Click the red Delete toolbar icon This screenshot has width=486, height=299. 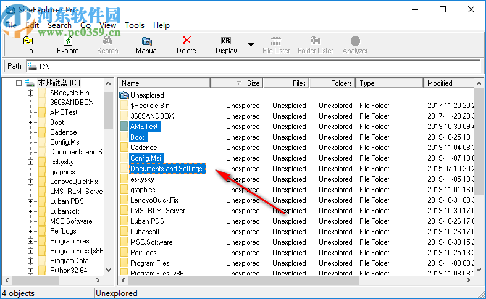tap(186, 41)
